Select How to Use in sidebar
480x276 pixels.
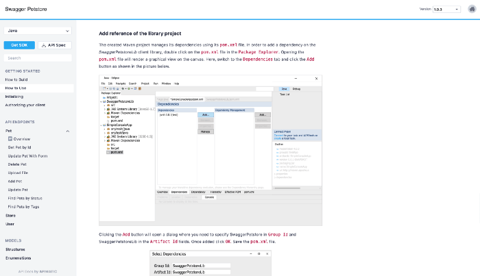click(x=37, y=88)
